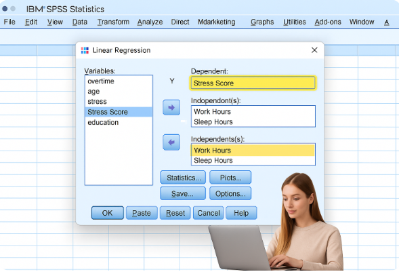Select 'stress' in the Variables list
The image size is (399, 274).
[119, 102]
